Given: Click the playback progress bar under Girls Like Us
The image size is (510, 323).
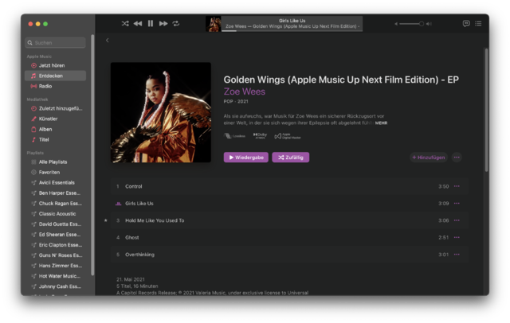Looking at the screenshot, I should pyautogui.click(x=292, y=31).
